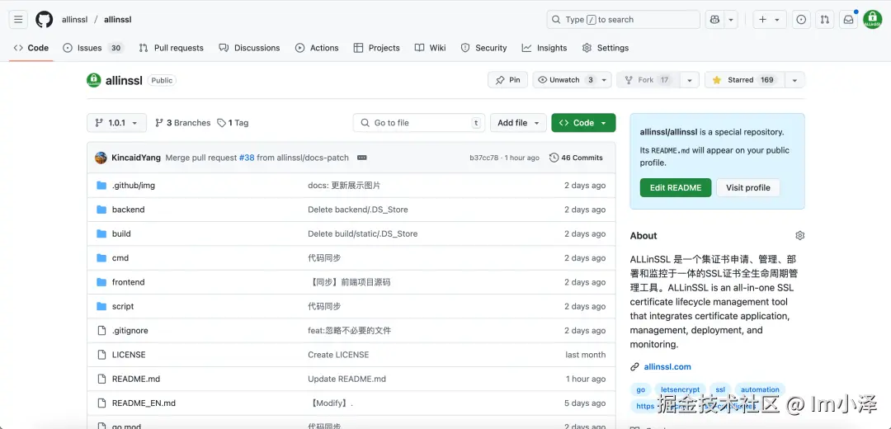Switch to the Code tab
891x429 pixels.
point(31,48)
